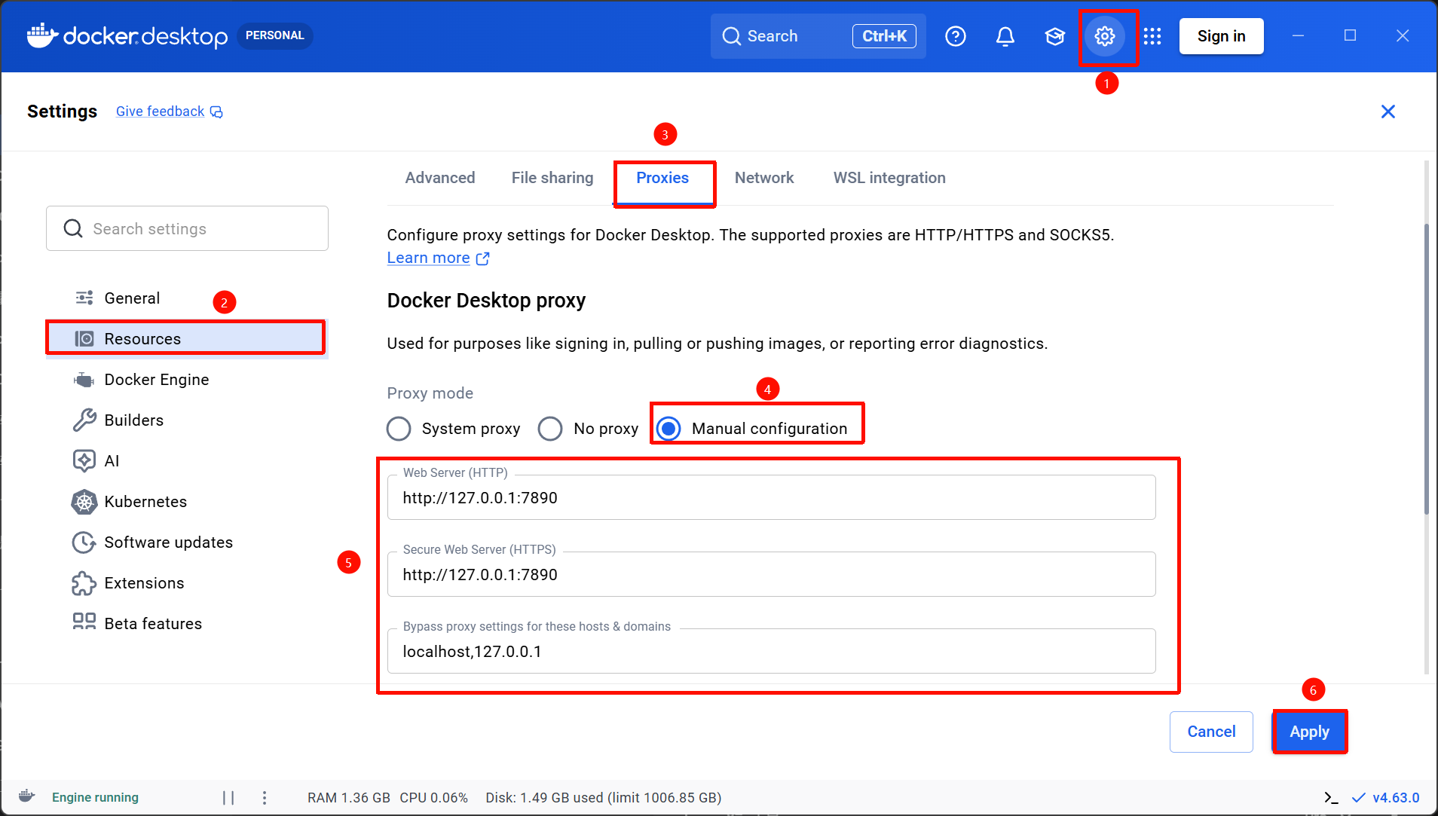Switch to the Proxies tab

coord(662,178)
